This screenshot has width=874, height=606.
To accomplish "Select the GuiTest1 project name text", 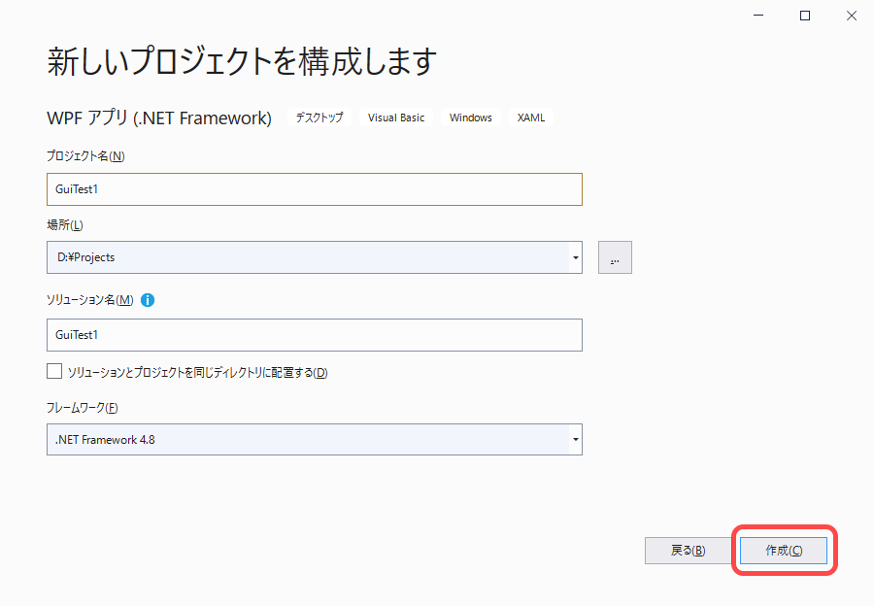I will [78, 188].
